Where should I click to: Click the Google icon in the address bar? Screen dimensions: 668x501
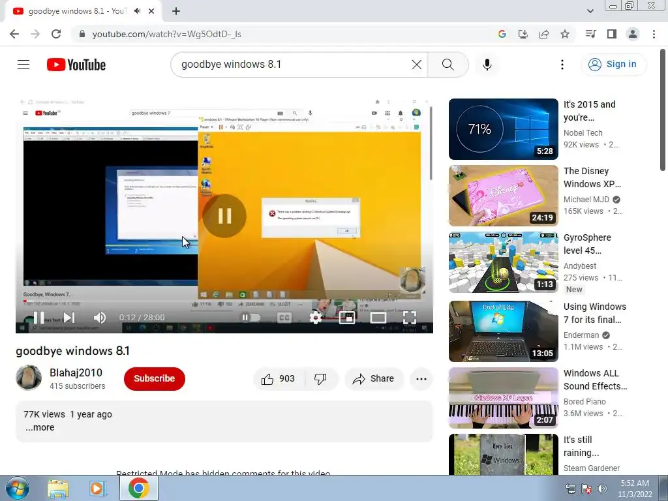coord(502,34)
